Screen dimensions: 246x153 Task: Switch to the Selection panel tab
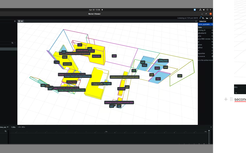click(203, 21)
